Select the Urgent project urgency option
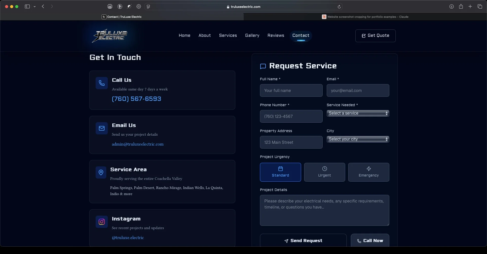487x254 pixels. (324, 172)
